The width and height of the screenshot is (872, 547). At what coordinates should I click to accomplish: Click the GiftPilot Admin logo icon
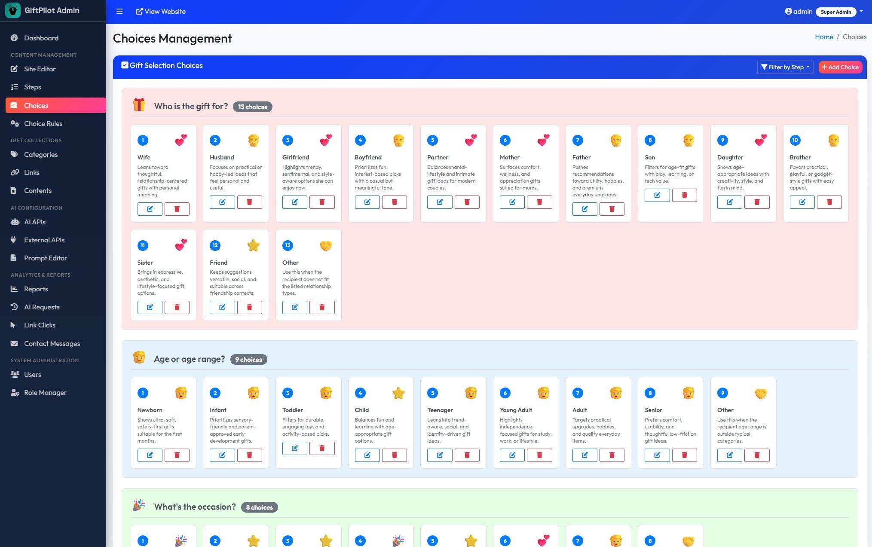[x=13, y=10]
